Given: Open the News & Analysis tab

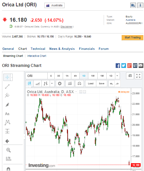Looking at the screenshot, I should [62, 49].
